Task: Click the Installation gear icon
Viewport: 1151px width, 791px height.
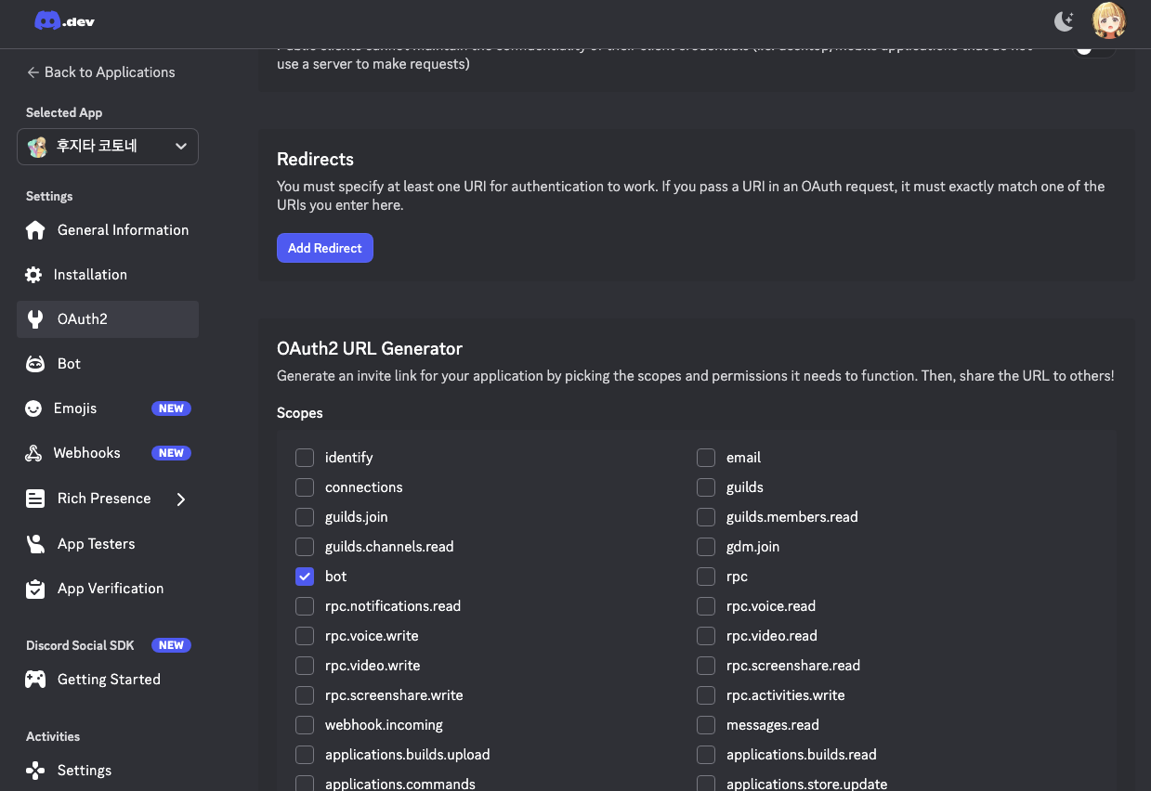Action: point(33,275)
